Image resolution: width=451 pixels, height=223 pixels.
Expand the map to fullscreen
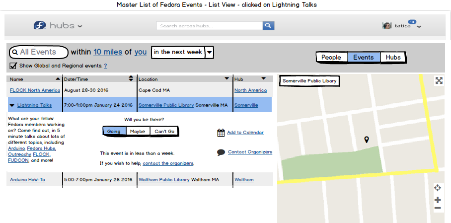[439, 80]
